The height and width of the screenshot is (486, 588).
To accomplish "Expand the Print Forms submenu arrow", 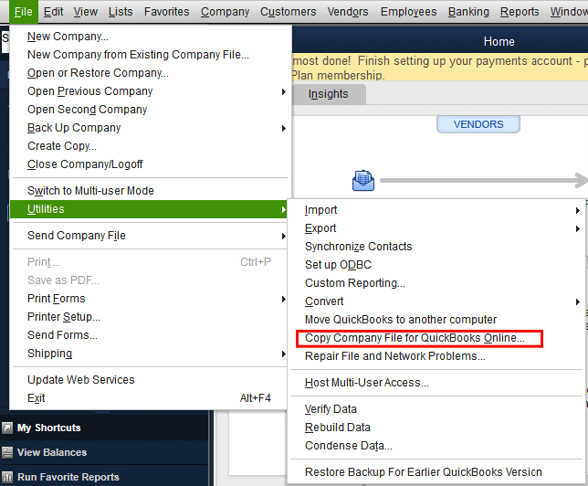I will [x=284, y=299].
